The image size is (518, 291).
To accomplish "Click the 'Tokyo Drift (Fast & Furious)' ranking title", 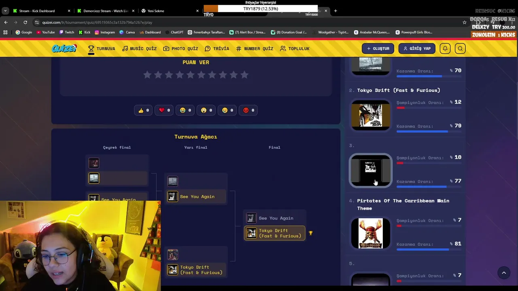I will click(399, 90).
